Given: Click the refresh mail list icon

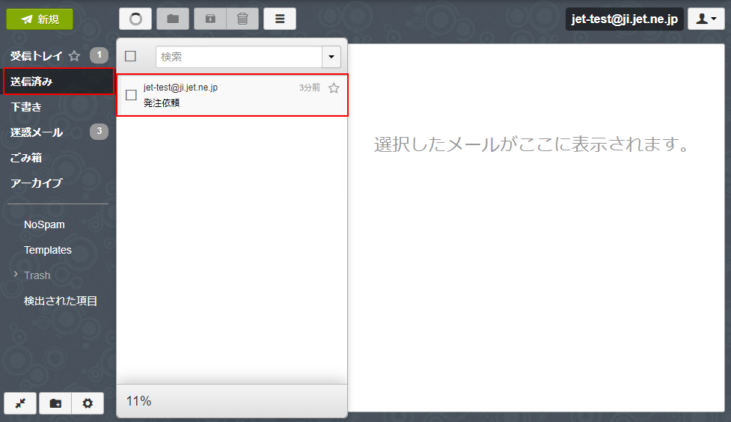Looking at the screenshot, I should click(135, 19).
